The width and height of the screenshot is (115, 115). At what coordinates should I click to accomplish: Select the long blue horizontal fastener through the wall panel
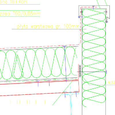(x=92, y=72)
